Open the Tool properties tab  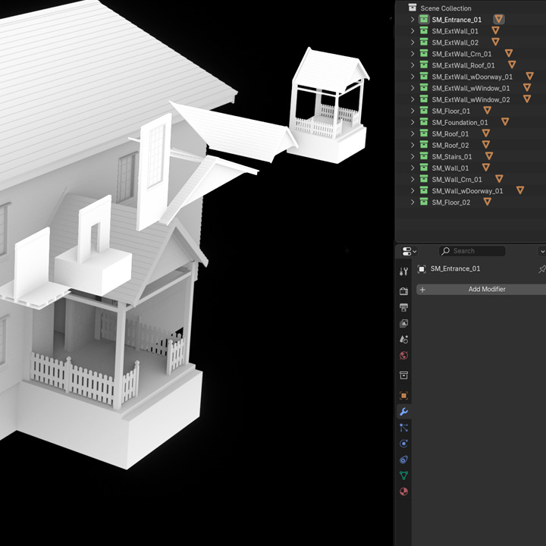[403, 271]
